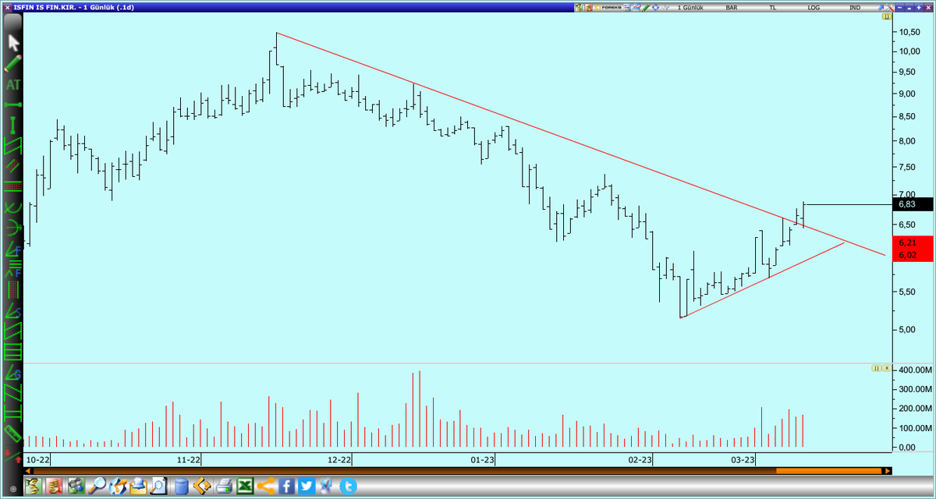Select the vertical line segment tool
Viewport: 936px width, 499px height.
[x=13, y=124]
